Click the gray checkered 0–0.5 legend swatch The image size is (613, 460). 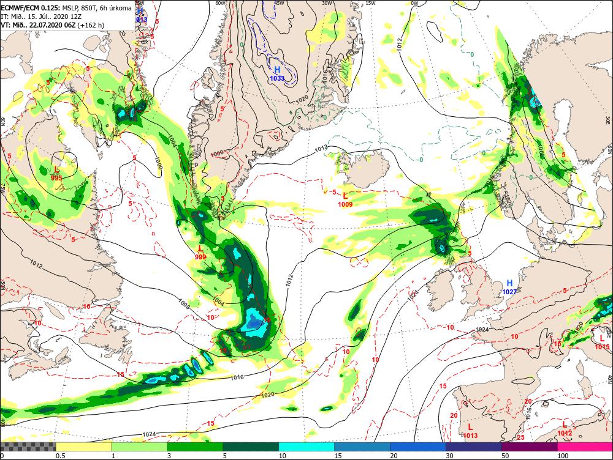coord(28,447)
